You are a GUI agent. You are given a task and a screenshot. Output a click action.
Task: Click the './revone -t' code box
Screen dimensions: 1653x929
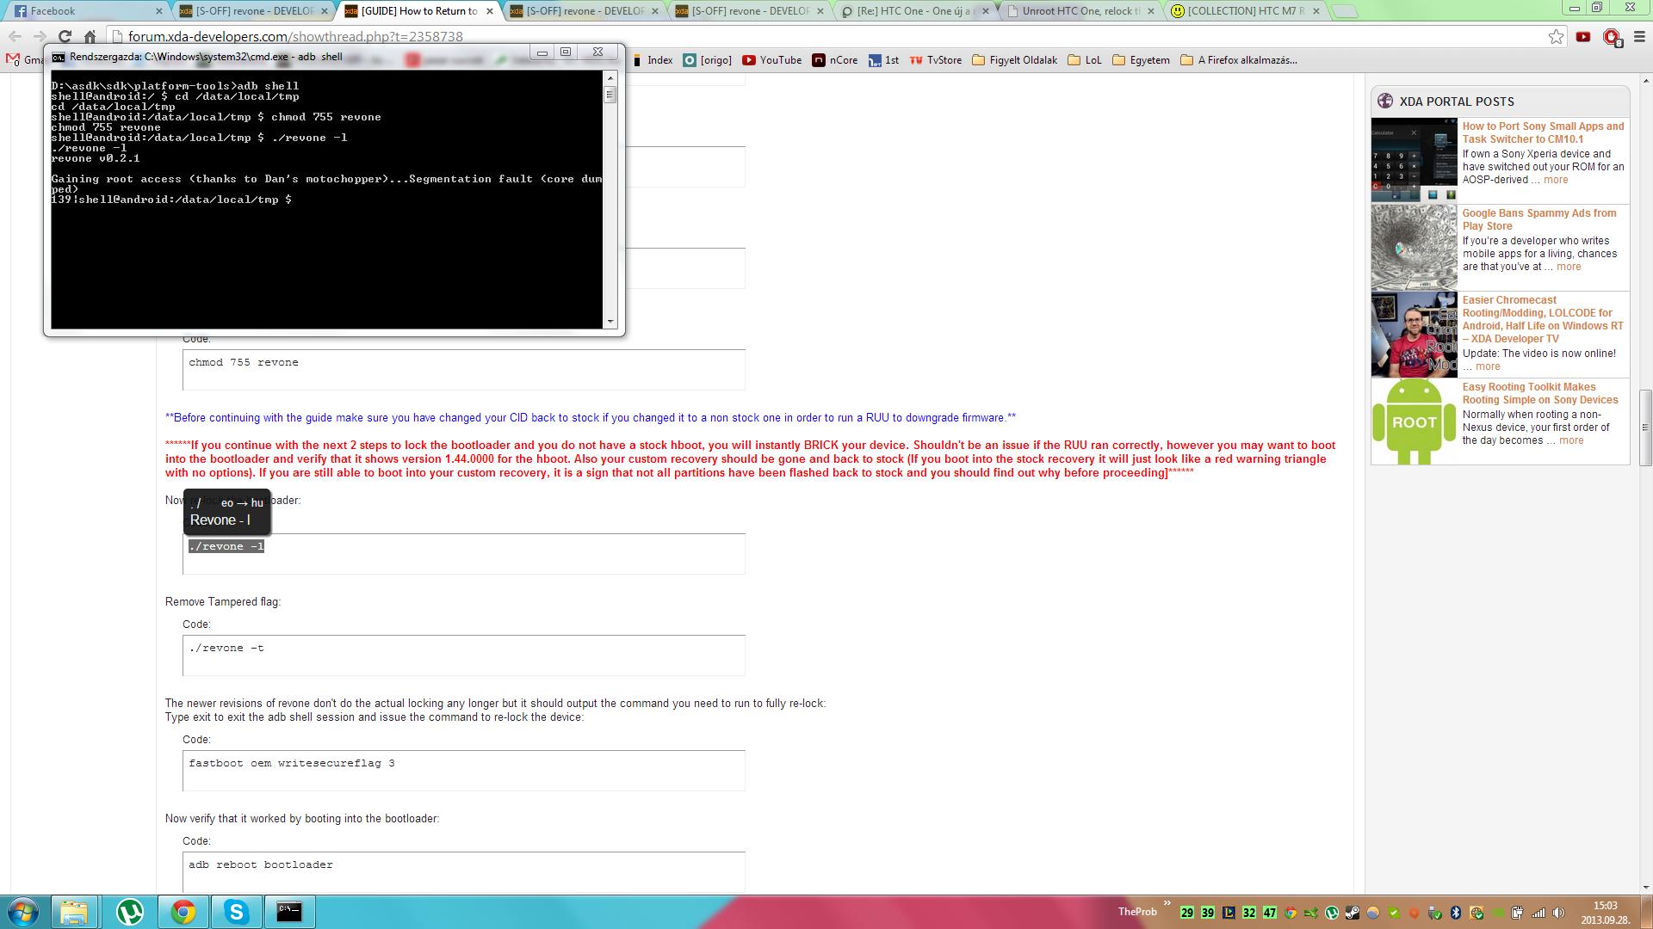pos(464,655)
